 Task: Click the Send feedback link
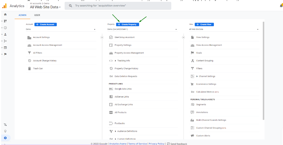(x=177, y=144)
